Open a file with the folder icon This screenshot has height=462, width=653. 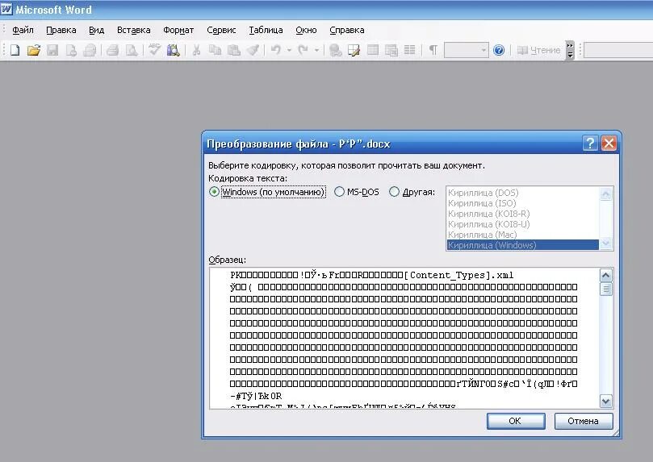33,50
